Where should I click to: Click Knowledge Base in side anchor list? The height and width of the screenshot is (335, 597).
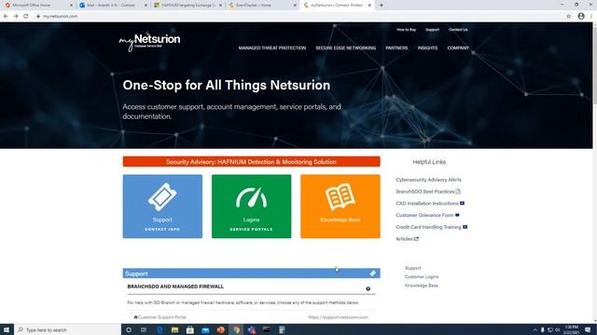click(421, 286)
